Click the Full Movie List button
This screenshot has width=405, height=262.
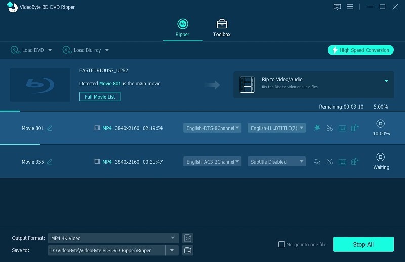click(100, 96)
